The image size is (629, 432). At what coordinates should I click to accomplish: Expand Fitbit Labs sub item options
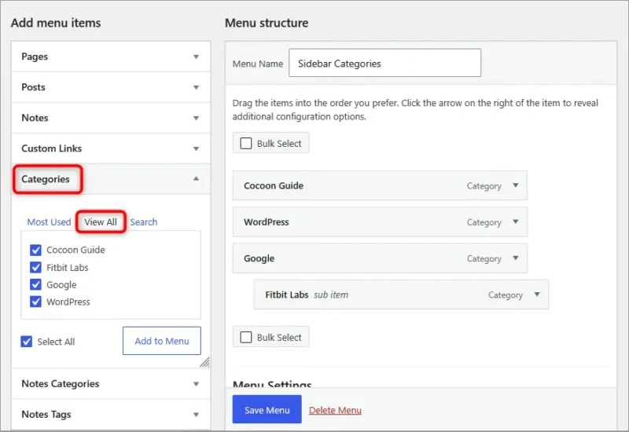537,295
